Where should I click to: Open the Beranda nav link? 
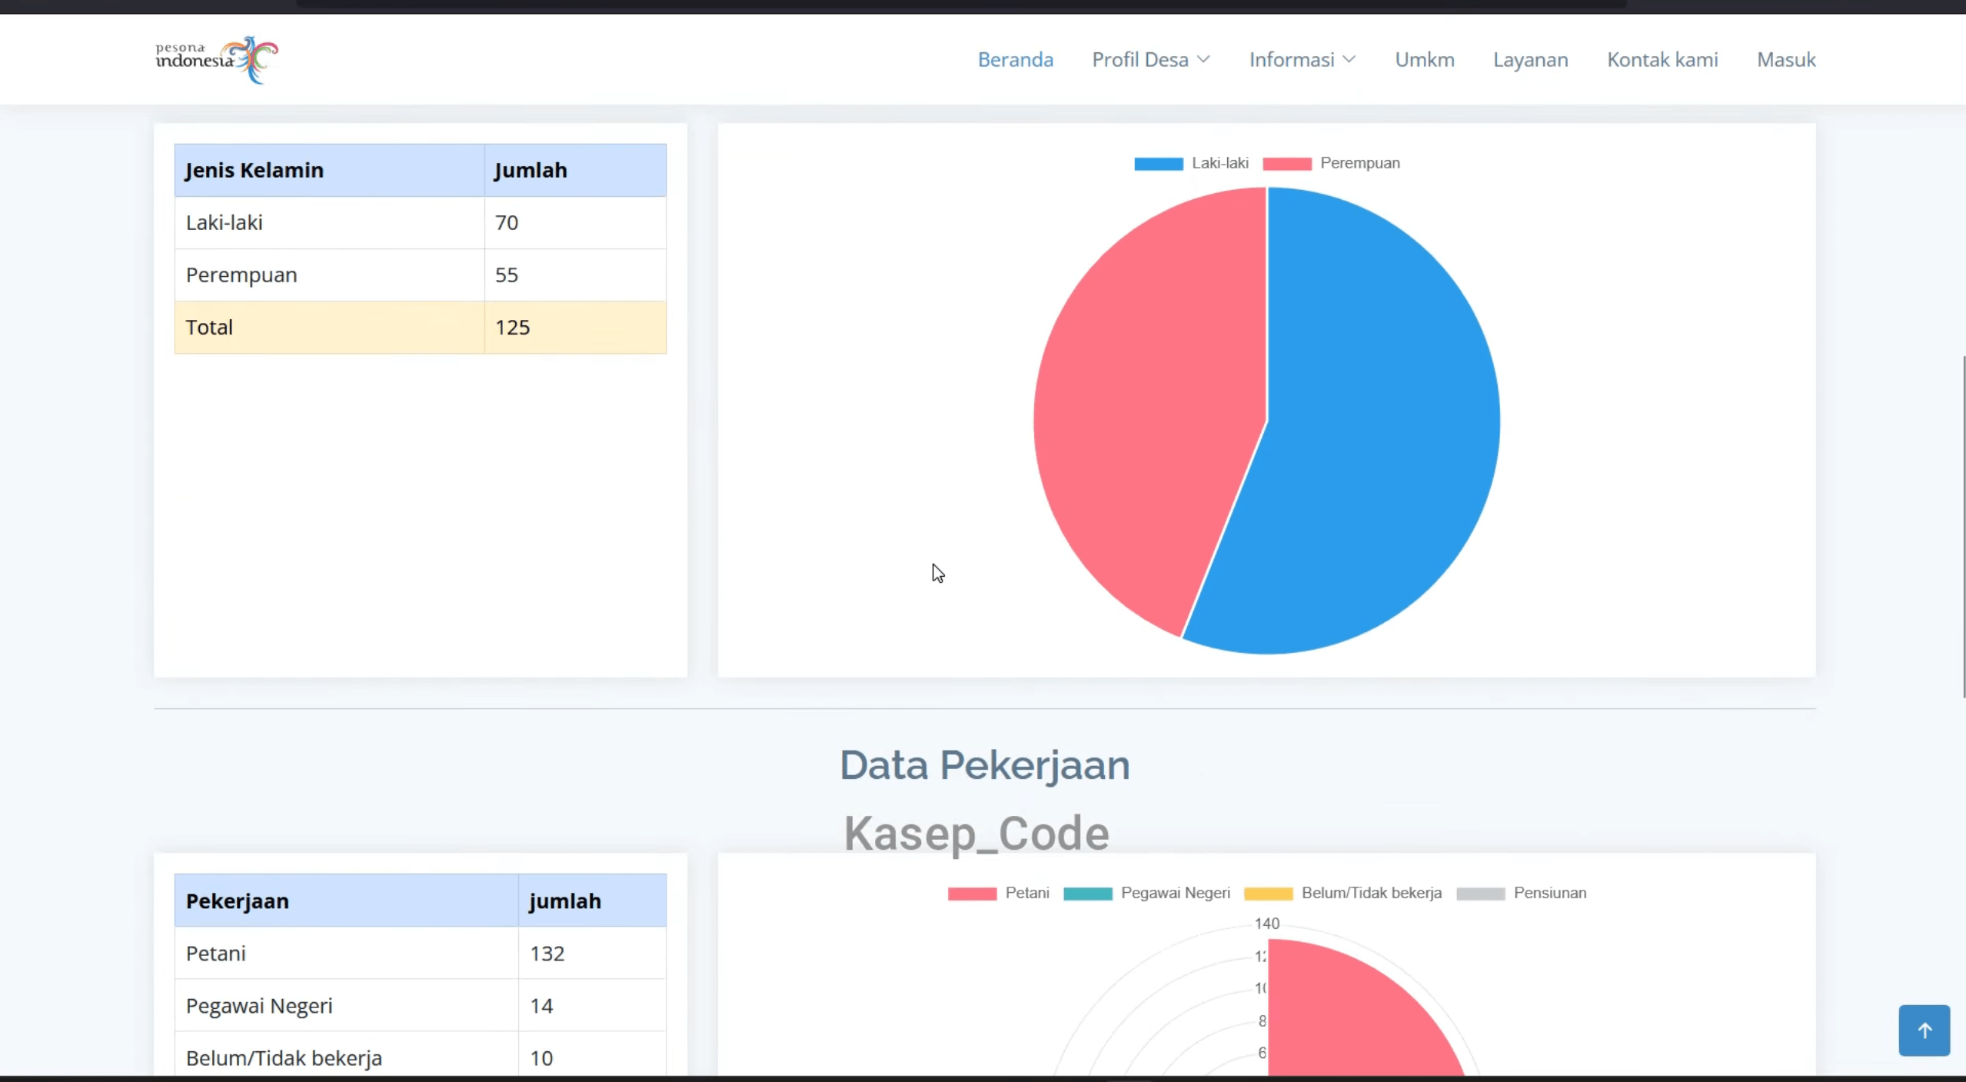pos(1015,59)
